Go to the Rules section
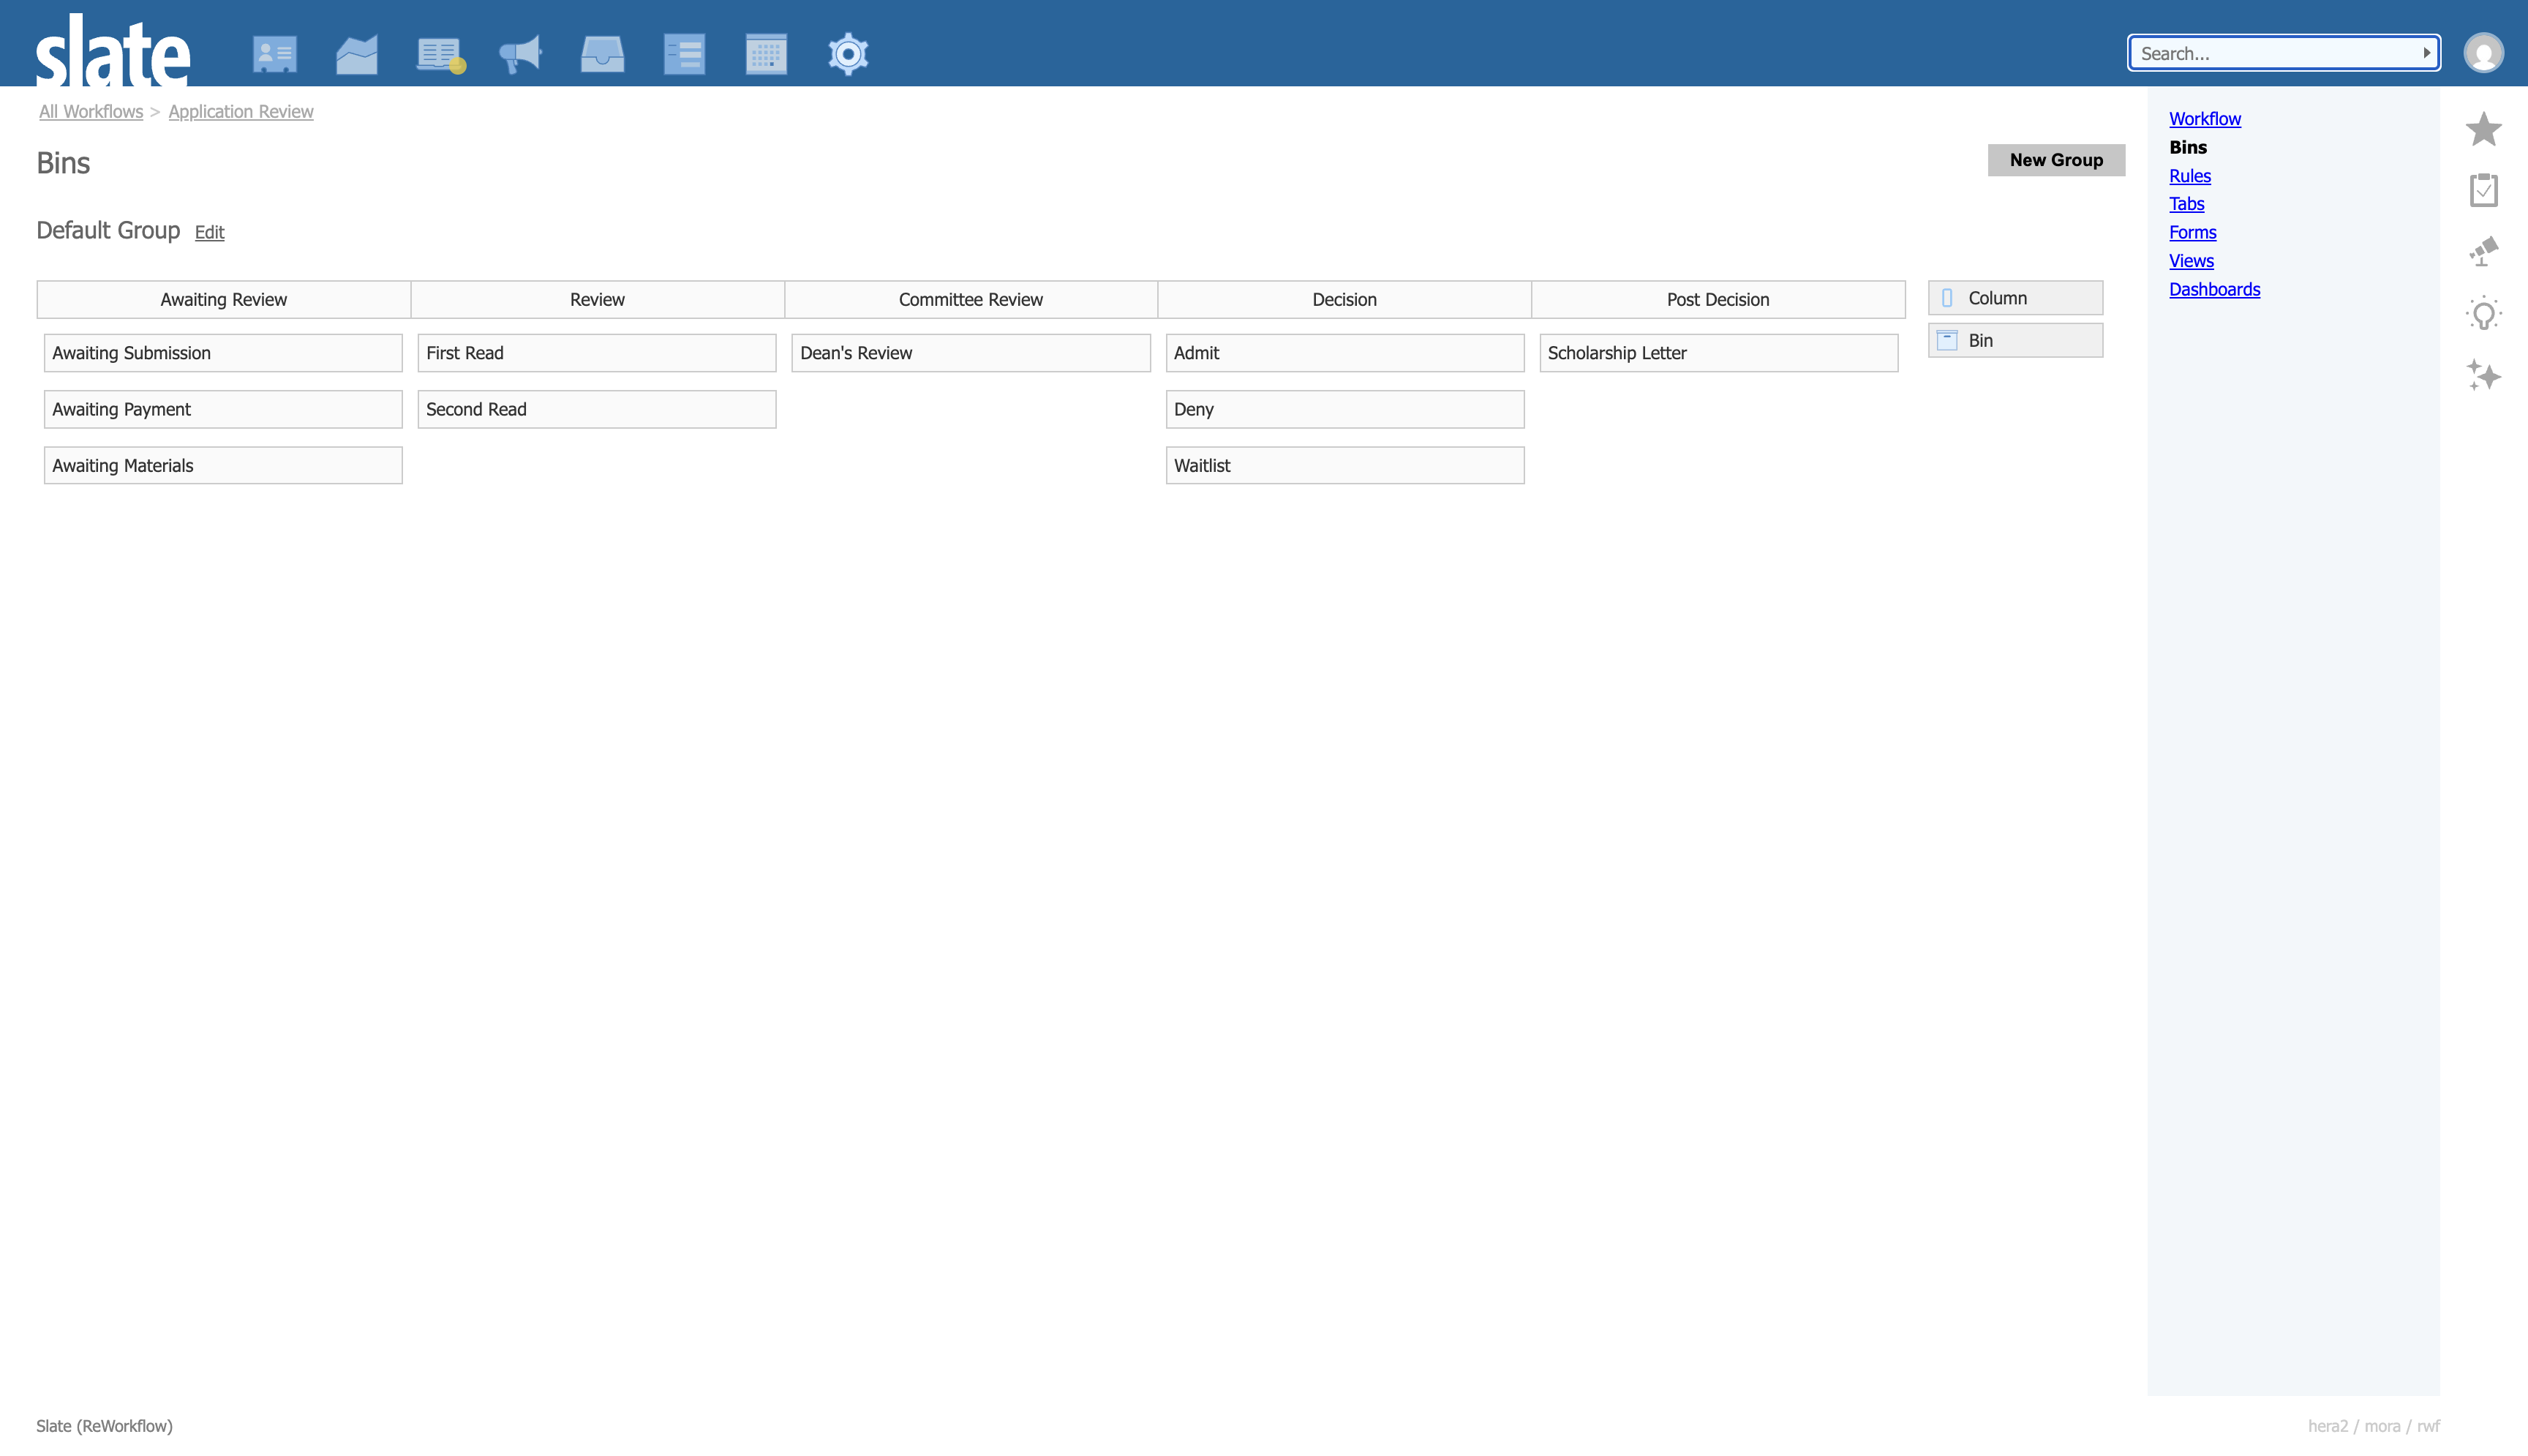The image size is (2528, 1456). point(2189,175)
